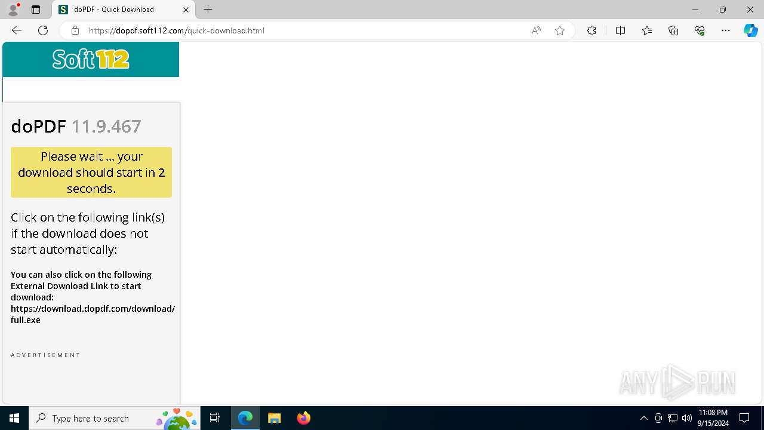Minimize the Edge browser window

click(695, 10)
